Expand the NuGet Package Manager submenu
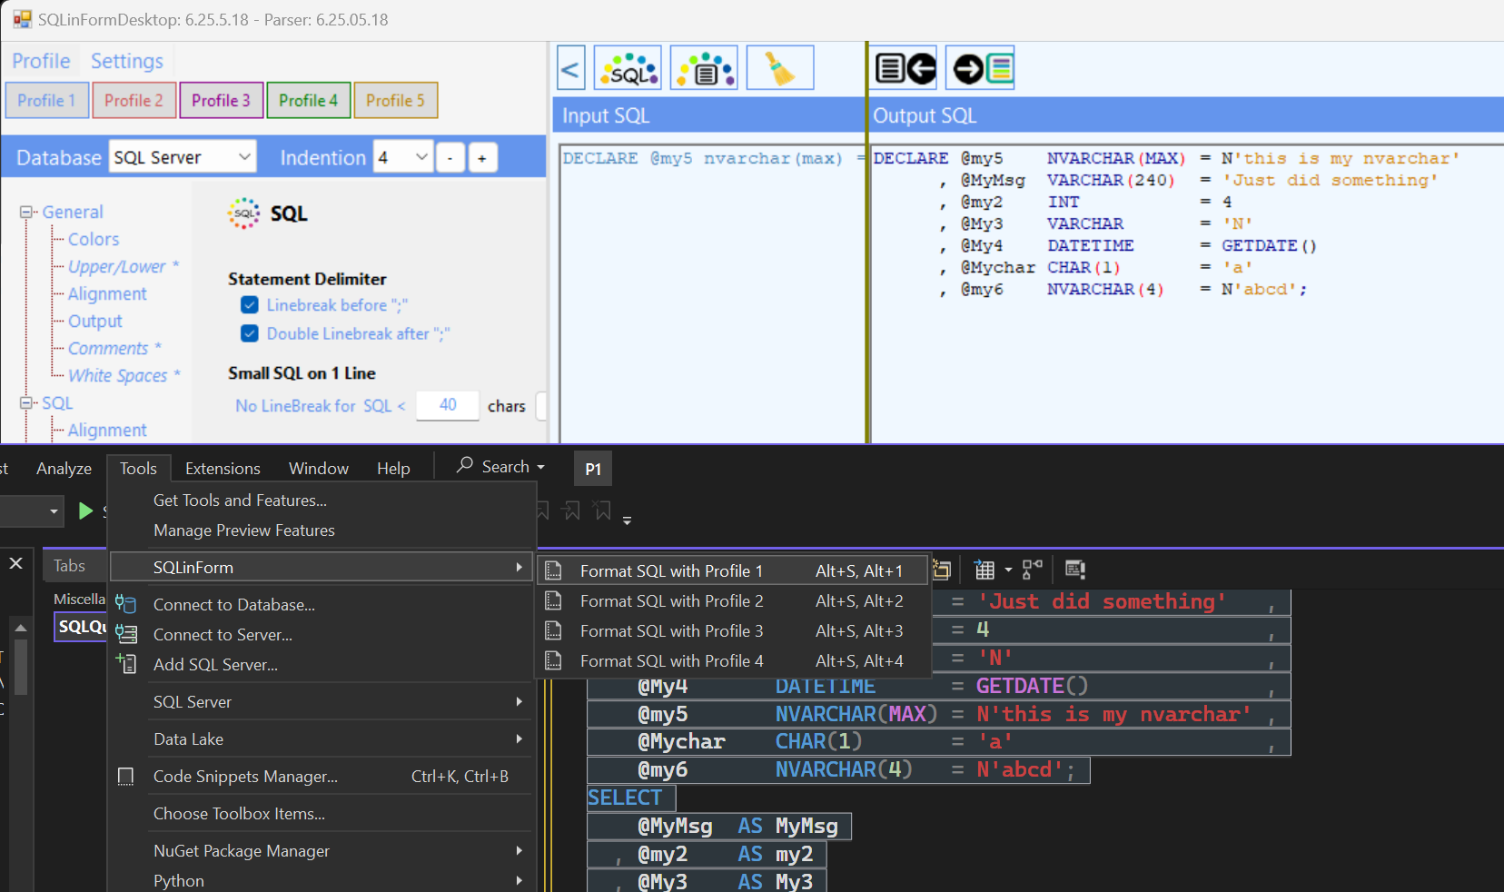Viewport: 1504px width, 892px height. (x=519, y=850)
